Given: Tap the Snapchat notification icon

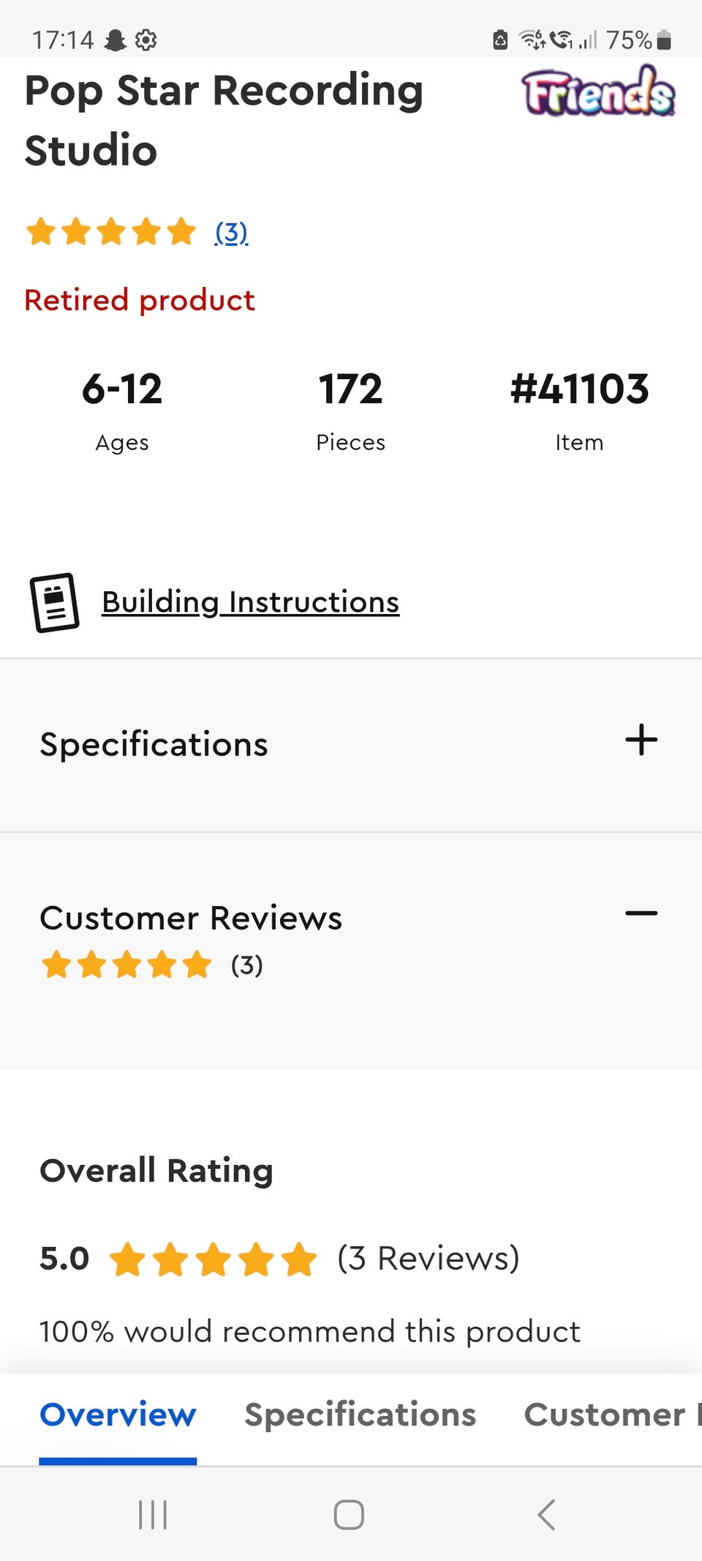Looking at the screenshot, I should coord(116,40).
